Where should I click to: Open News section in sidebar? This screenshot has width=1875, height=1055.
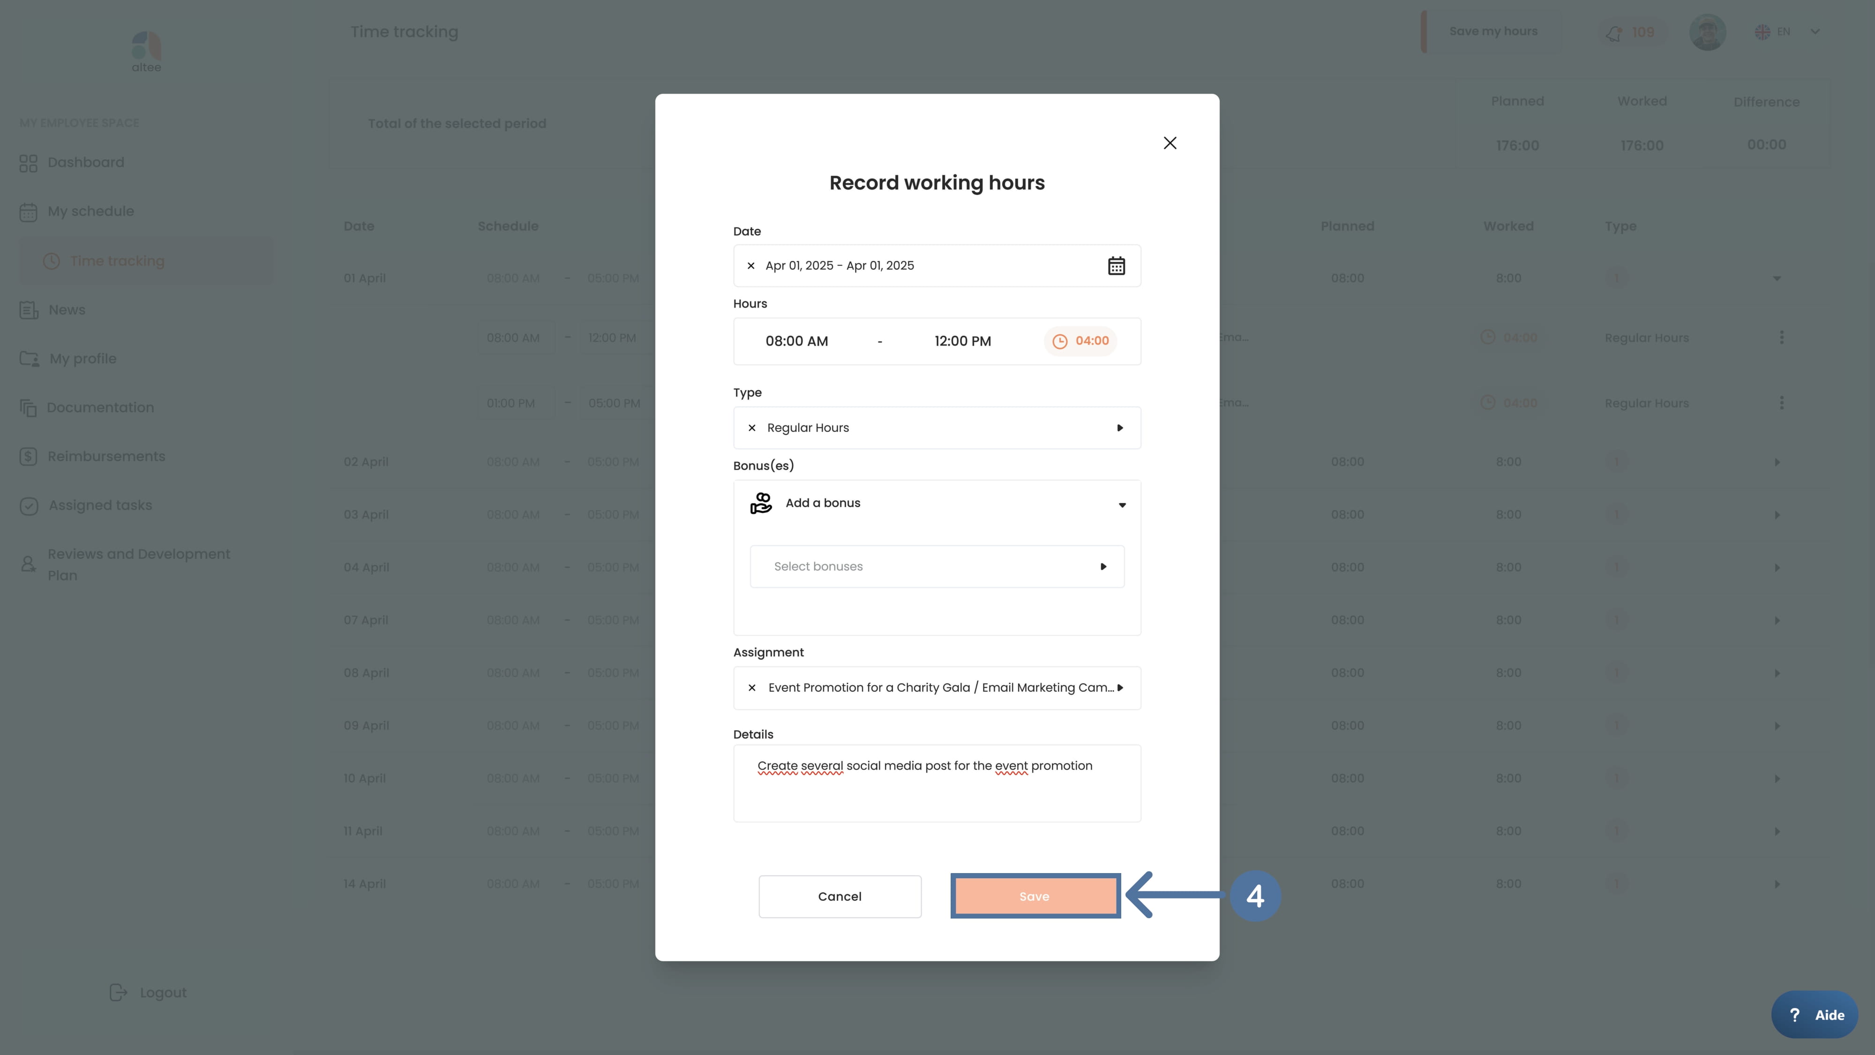(x=67, y=309)
